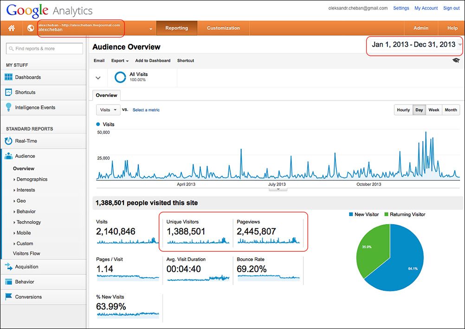Click the Pages / Visit sparkline
465x329 pixels.
tap(128, 278)
